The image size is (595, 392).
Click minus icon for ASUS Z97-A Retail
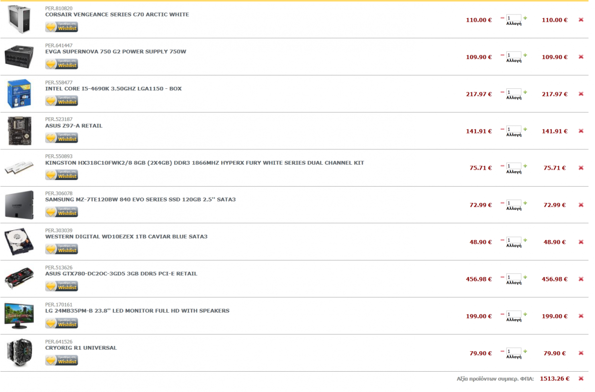502,129
